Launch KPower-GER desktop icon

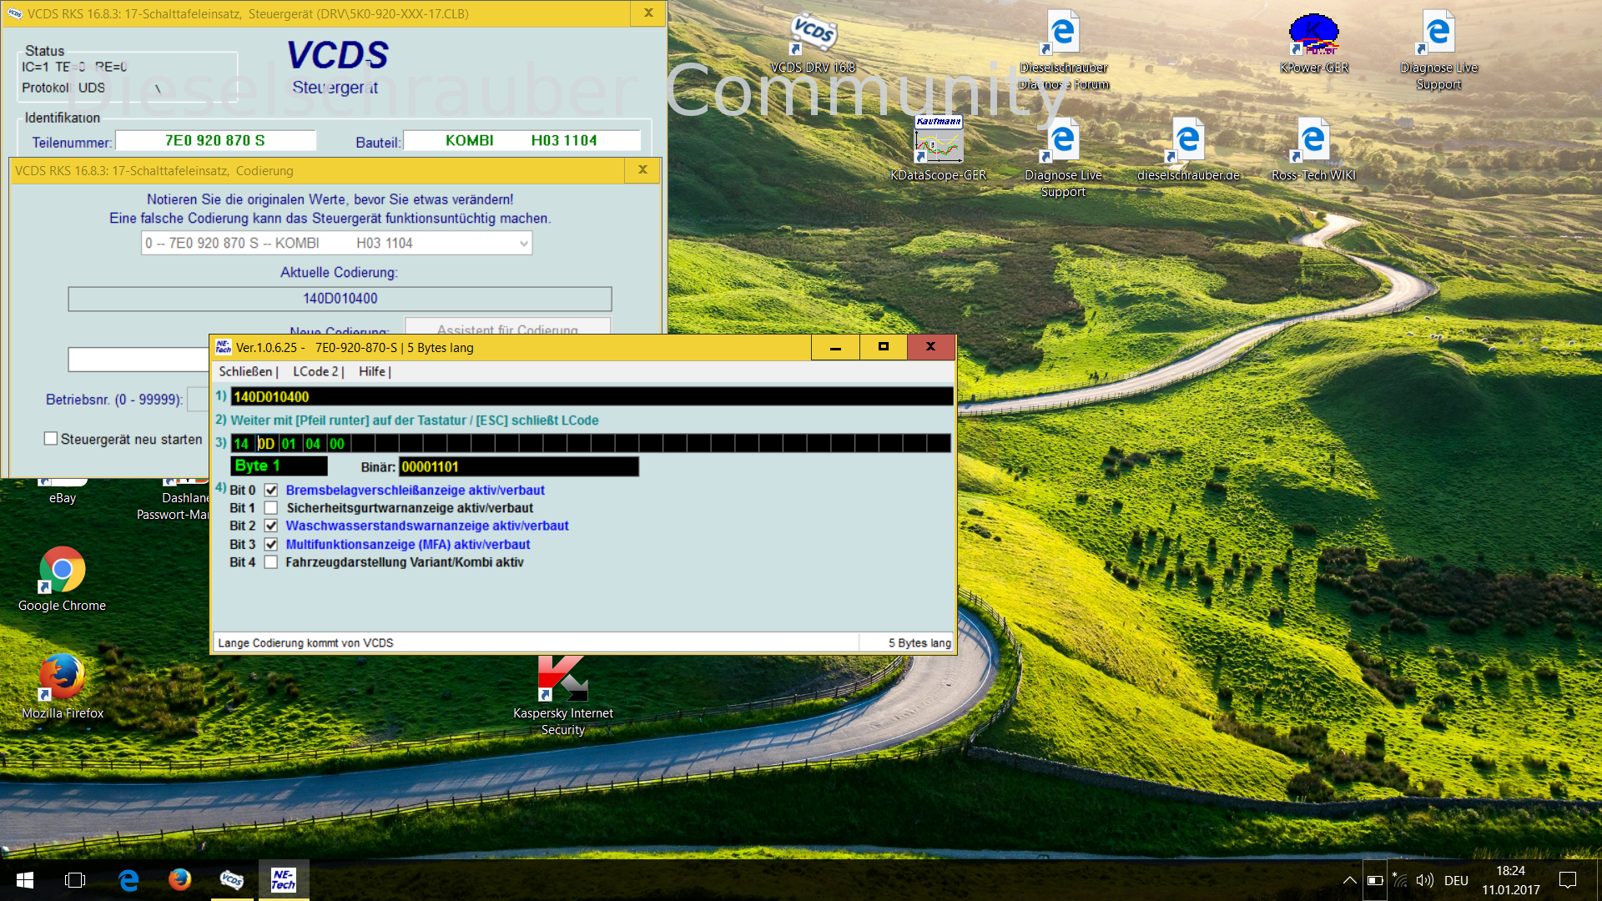pyautogui.click(x=1314, y=43)
